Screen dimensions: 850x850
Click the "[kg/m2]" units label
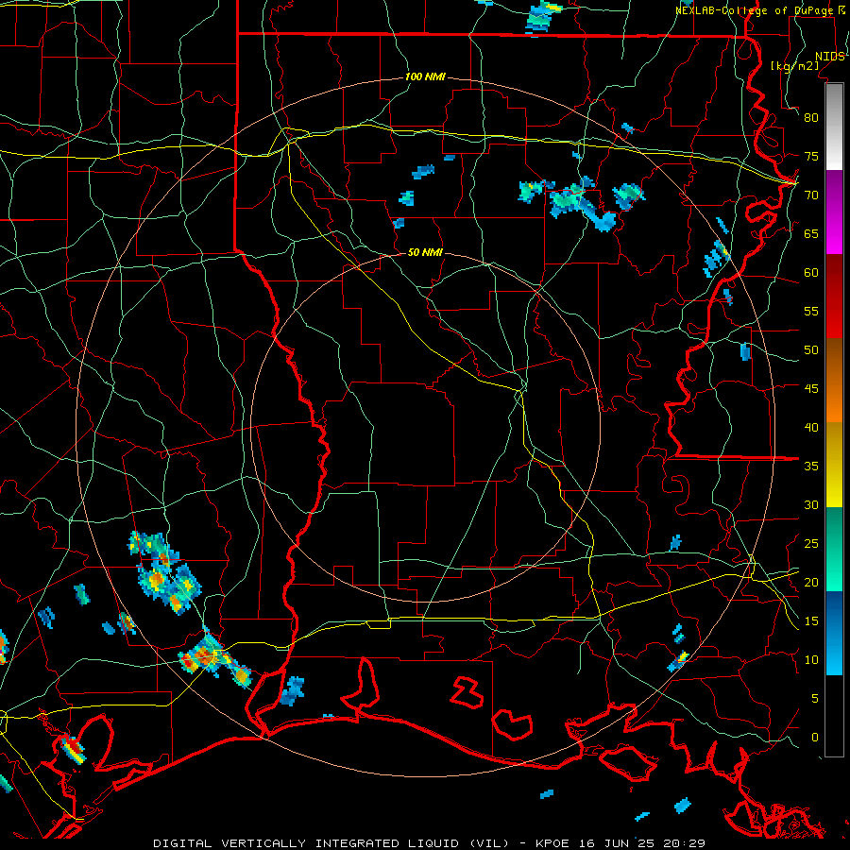click(x=794, y=66)
